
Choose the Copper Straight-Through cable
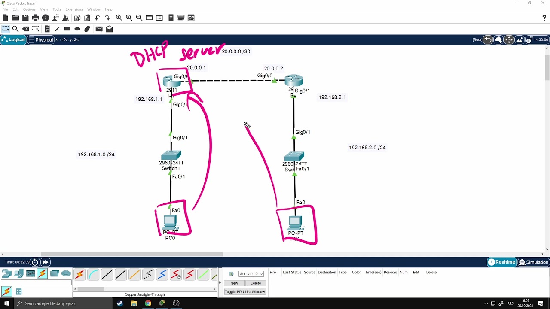point(107,275)
